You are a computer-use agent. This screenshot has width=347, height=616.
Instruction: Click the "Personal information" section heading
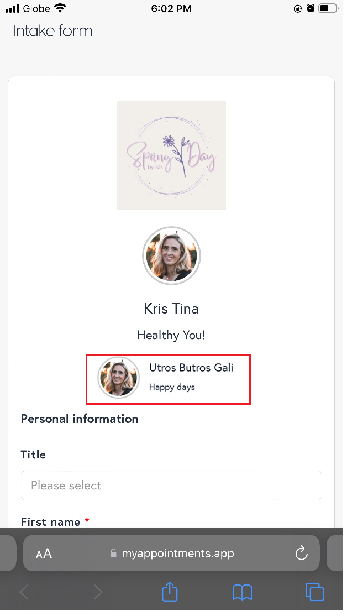(x=80, y=419)
